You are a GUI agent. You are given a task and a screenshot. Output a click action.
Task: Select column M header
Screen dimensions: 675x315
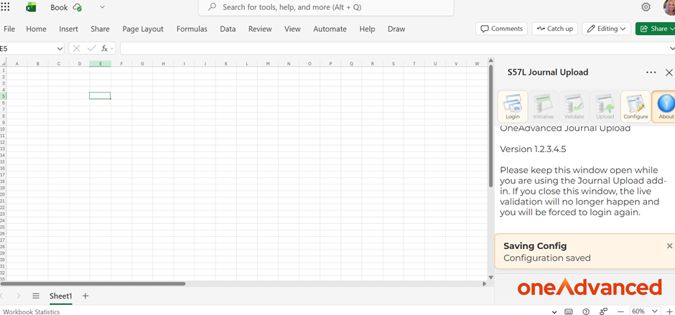268,64
